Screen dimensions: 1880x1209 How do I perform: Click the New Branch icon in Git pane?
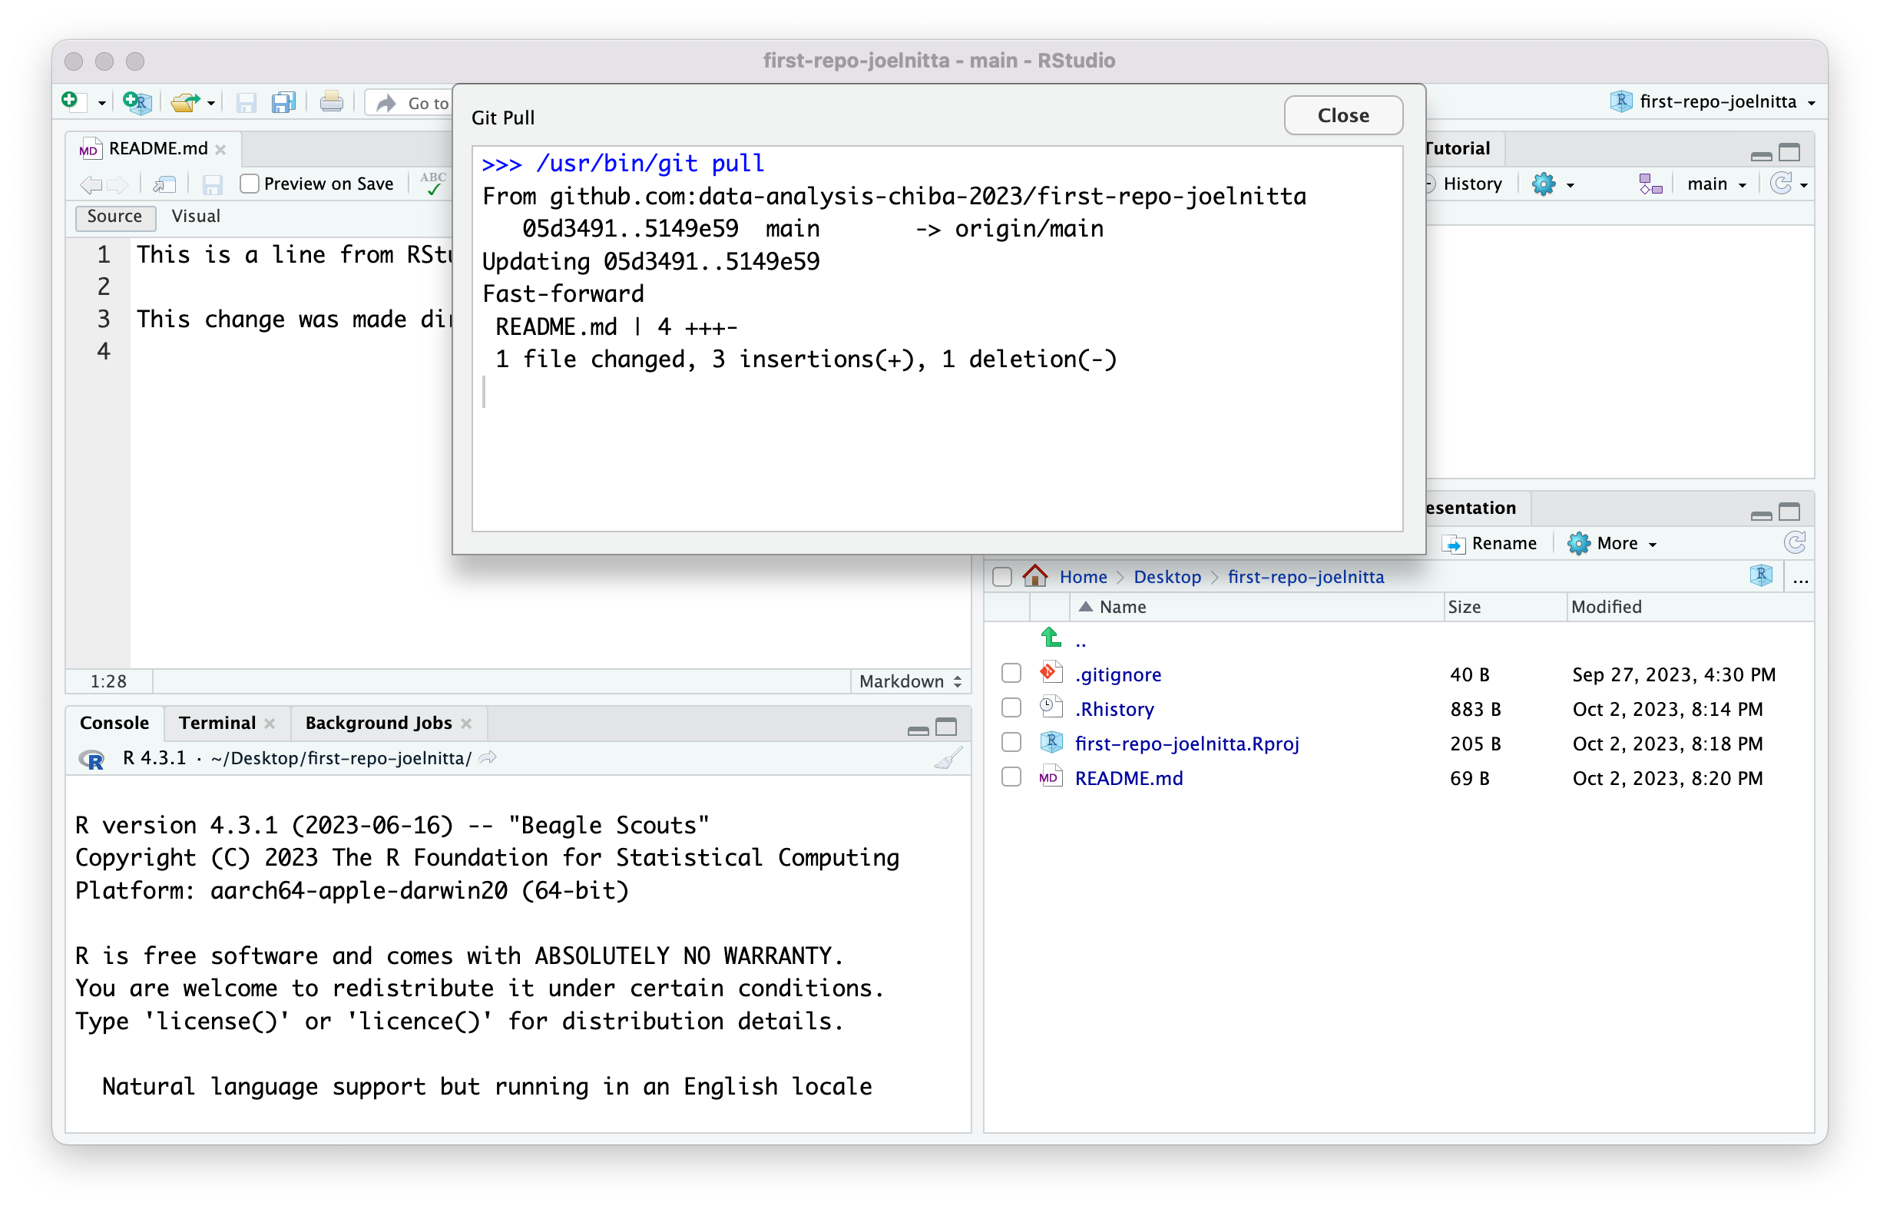pyautogui.click(x=1650, y=184)
